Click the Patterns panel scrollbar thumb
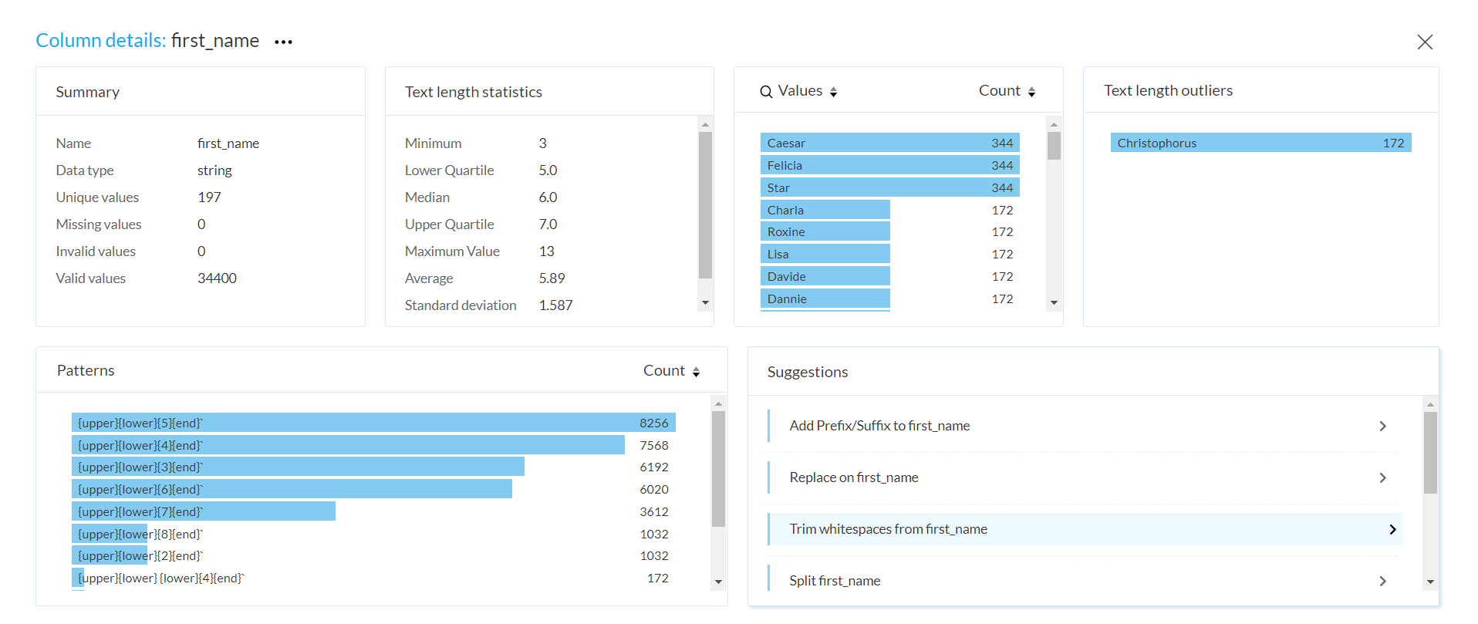Viewport: 1478px width, 624px height. click(x=718, y=469)
